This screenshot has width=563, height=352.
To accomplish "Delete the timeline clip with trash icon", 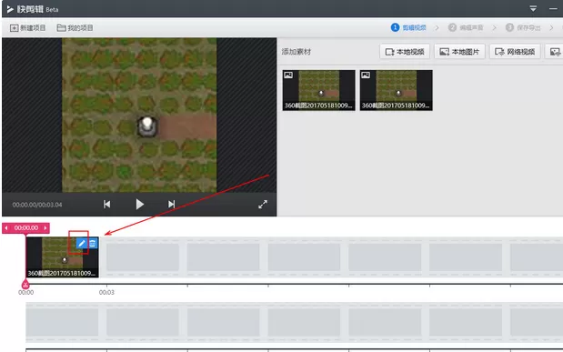I will click(x=93, y=244).
